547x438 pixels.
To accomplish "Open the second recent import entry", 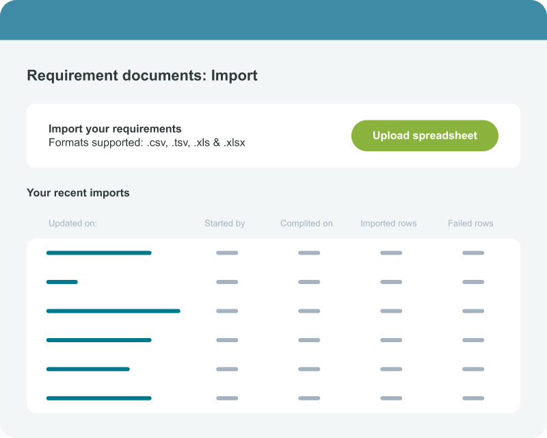I will [62, 281].
